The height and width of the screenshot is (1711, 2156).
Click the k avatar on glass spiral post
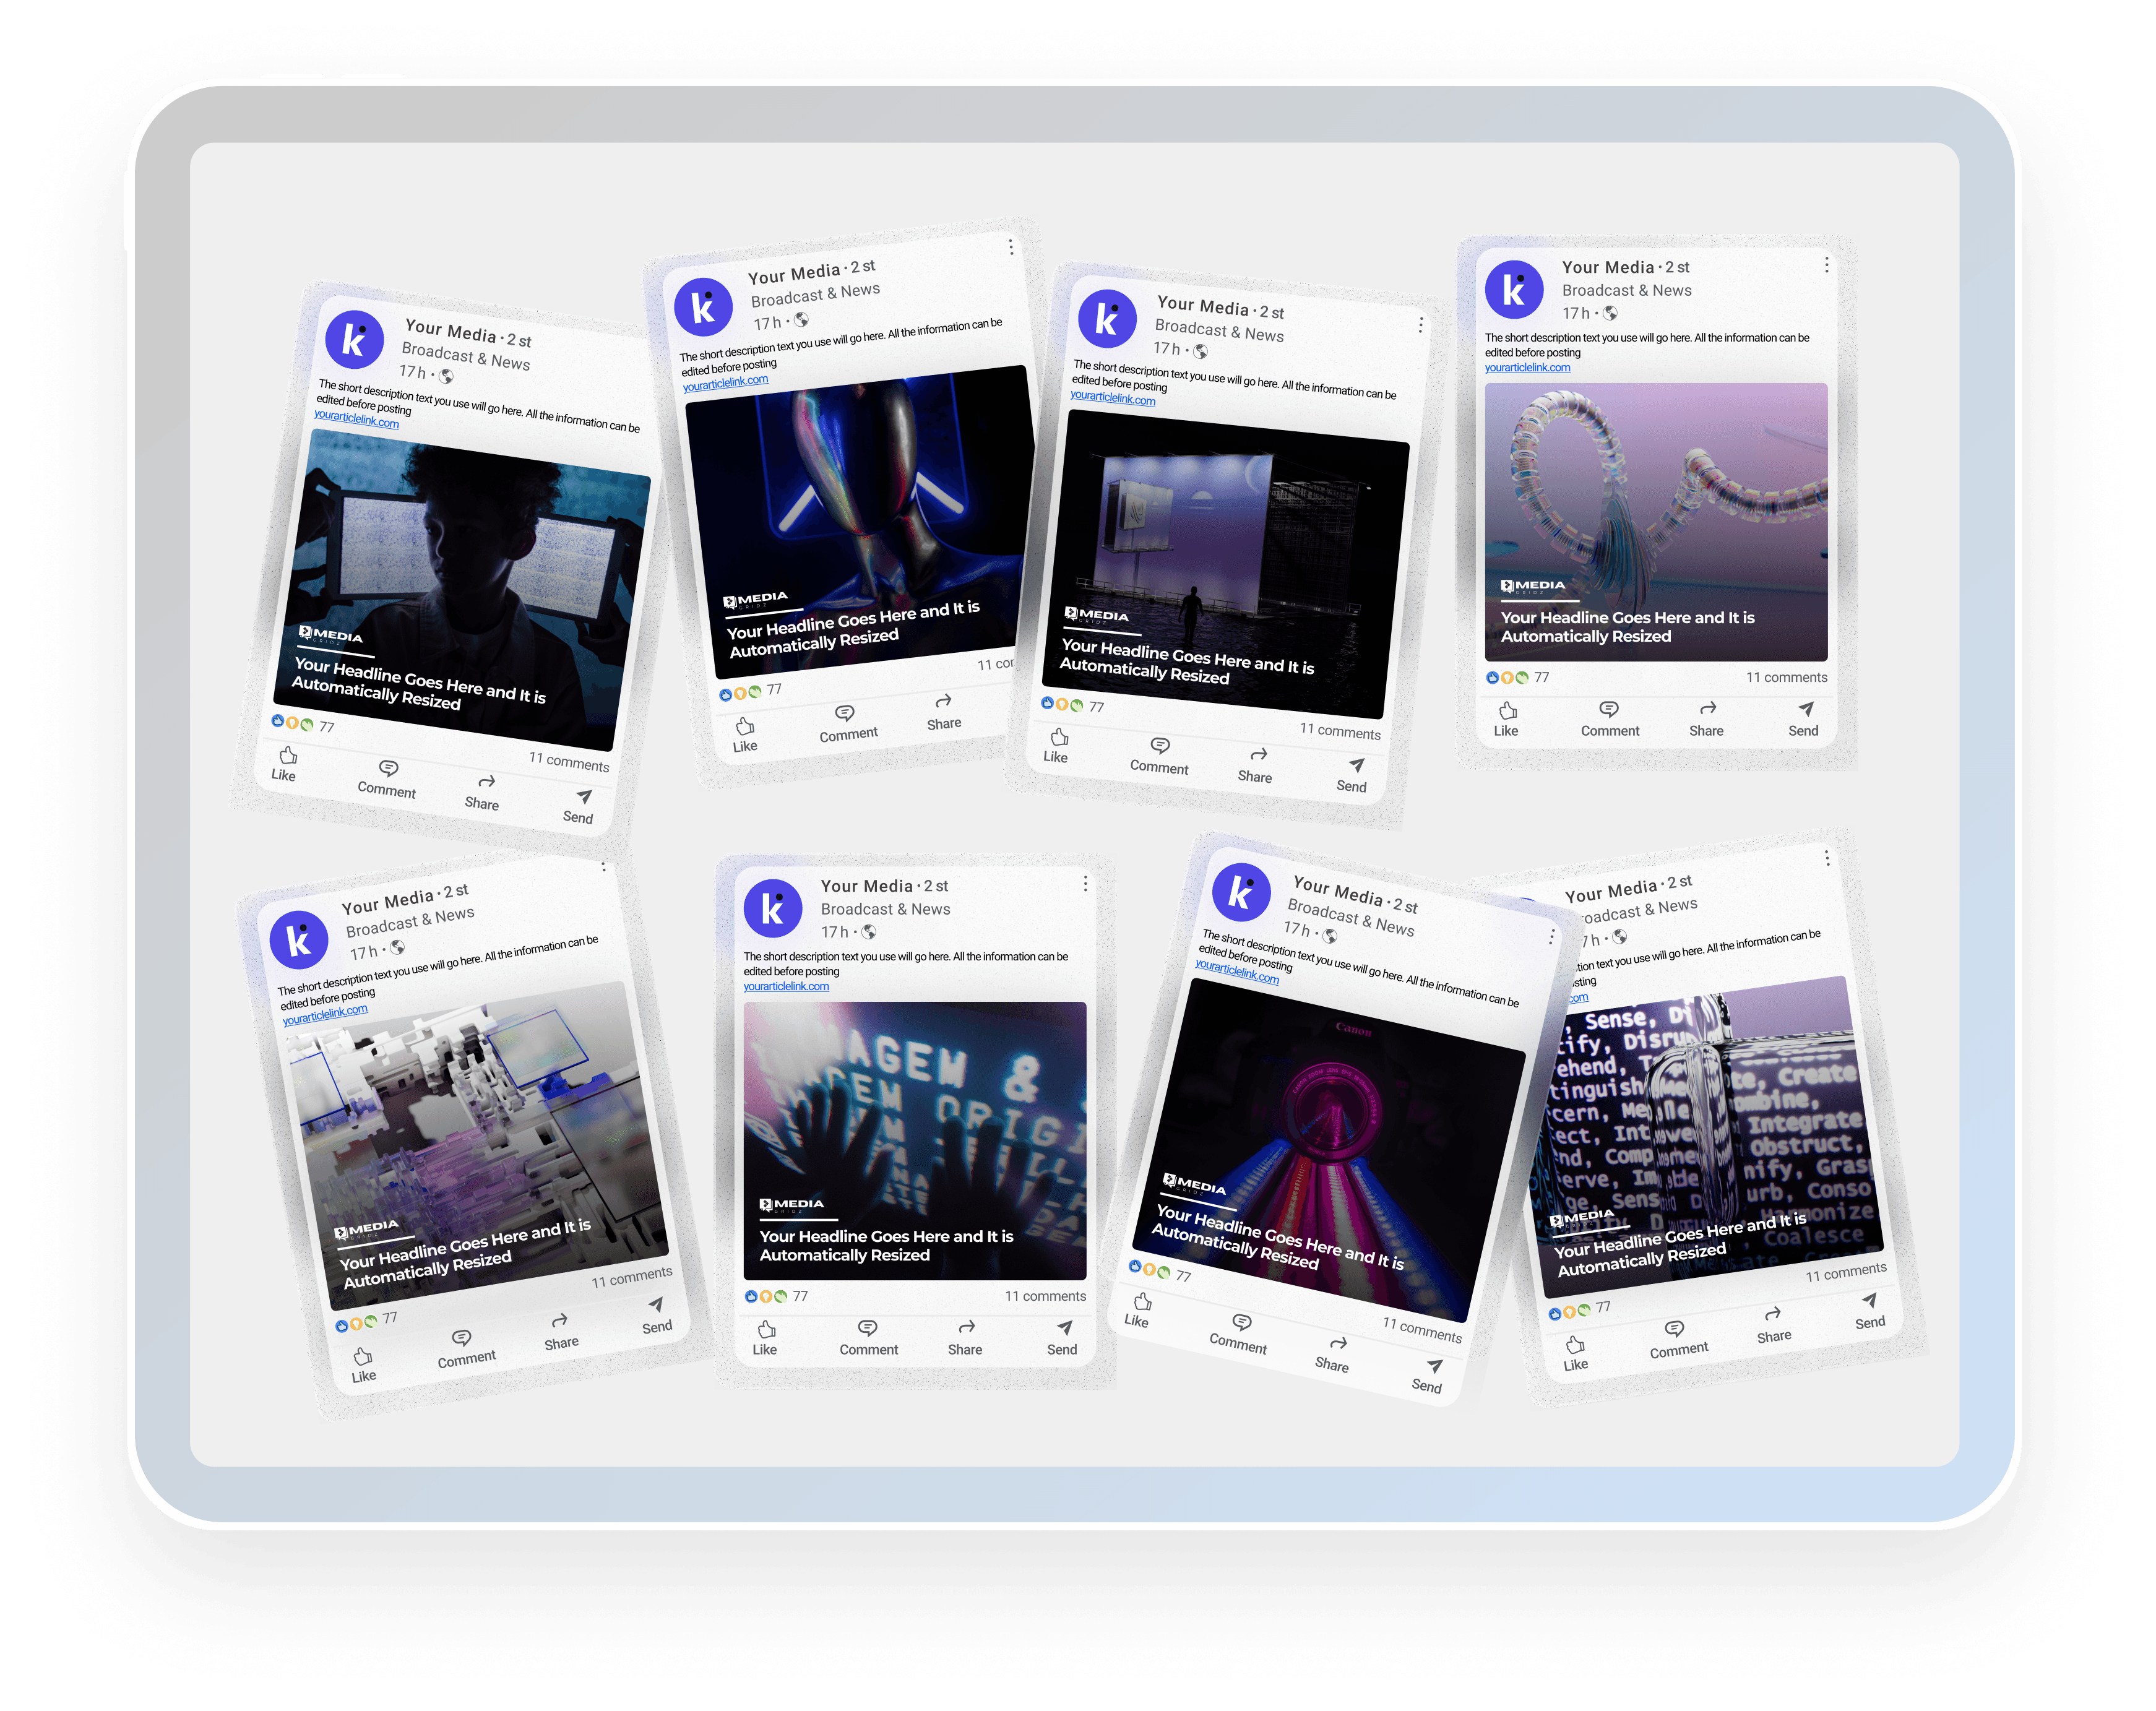click(x=1514, y=290)
